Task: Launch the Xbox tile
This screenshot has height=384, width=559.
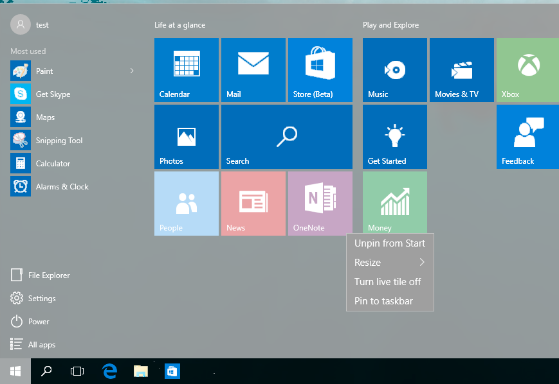Action: [x=527, y=70]
